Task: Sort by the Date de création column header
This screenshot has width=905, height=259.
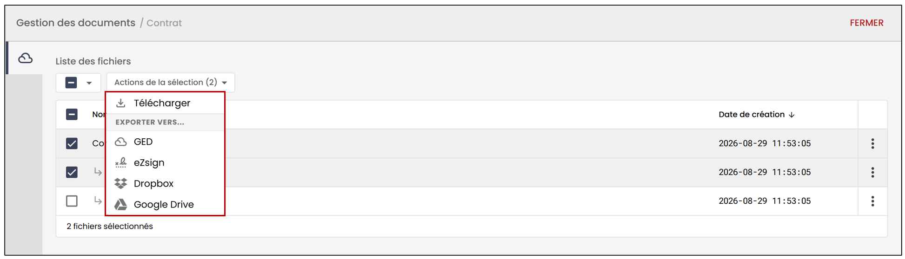Action: click(756, 115)
